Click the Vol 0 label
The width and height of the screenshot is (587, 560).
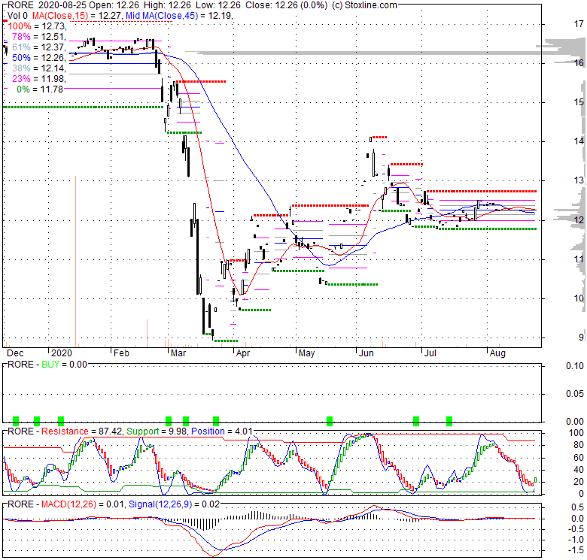pyautogui.click(x=17, y=16)
